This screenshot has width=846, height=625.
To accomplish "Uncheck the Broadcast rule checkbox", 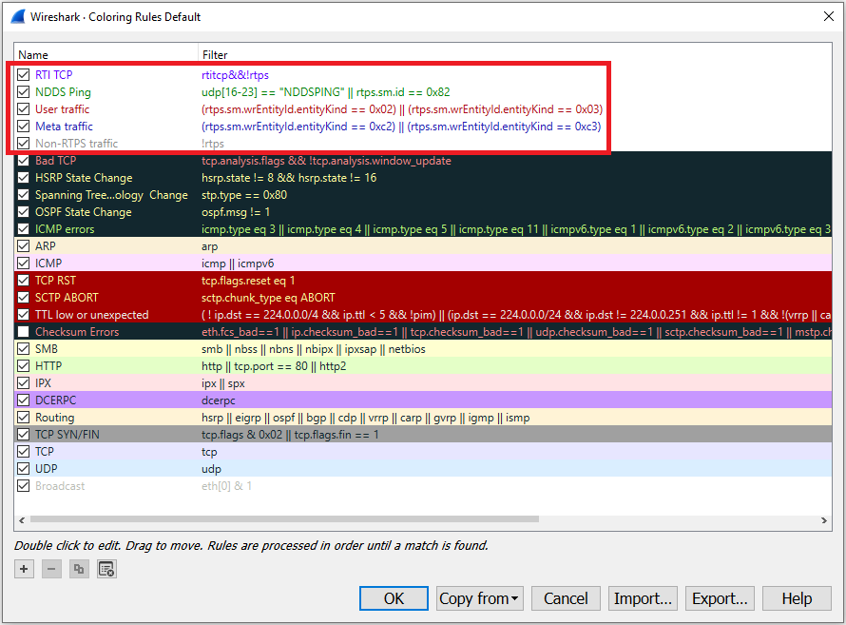I will [23, 486].
